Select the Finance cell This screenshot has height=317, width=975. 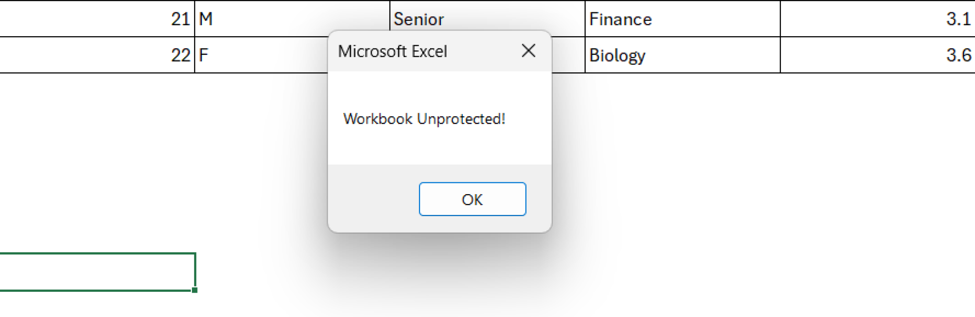[682, 19]
